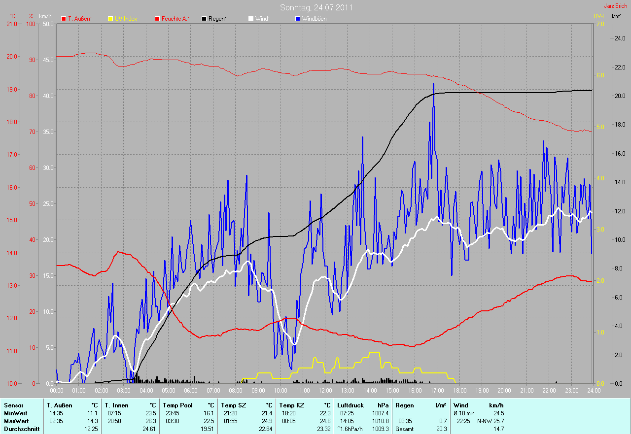Click the 'Durchschnitt' row header

click(x=21, y=429)
